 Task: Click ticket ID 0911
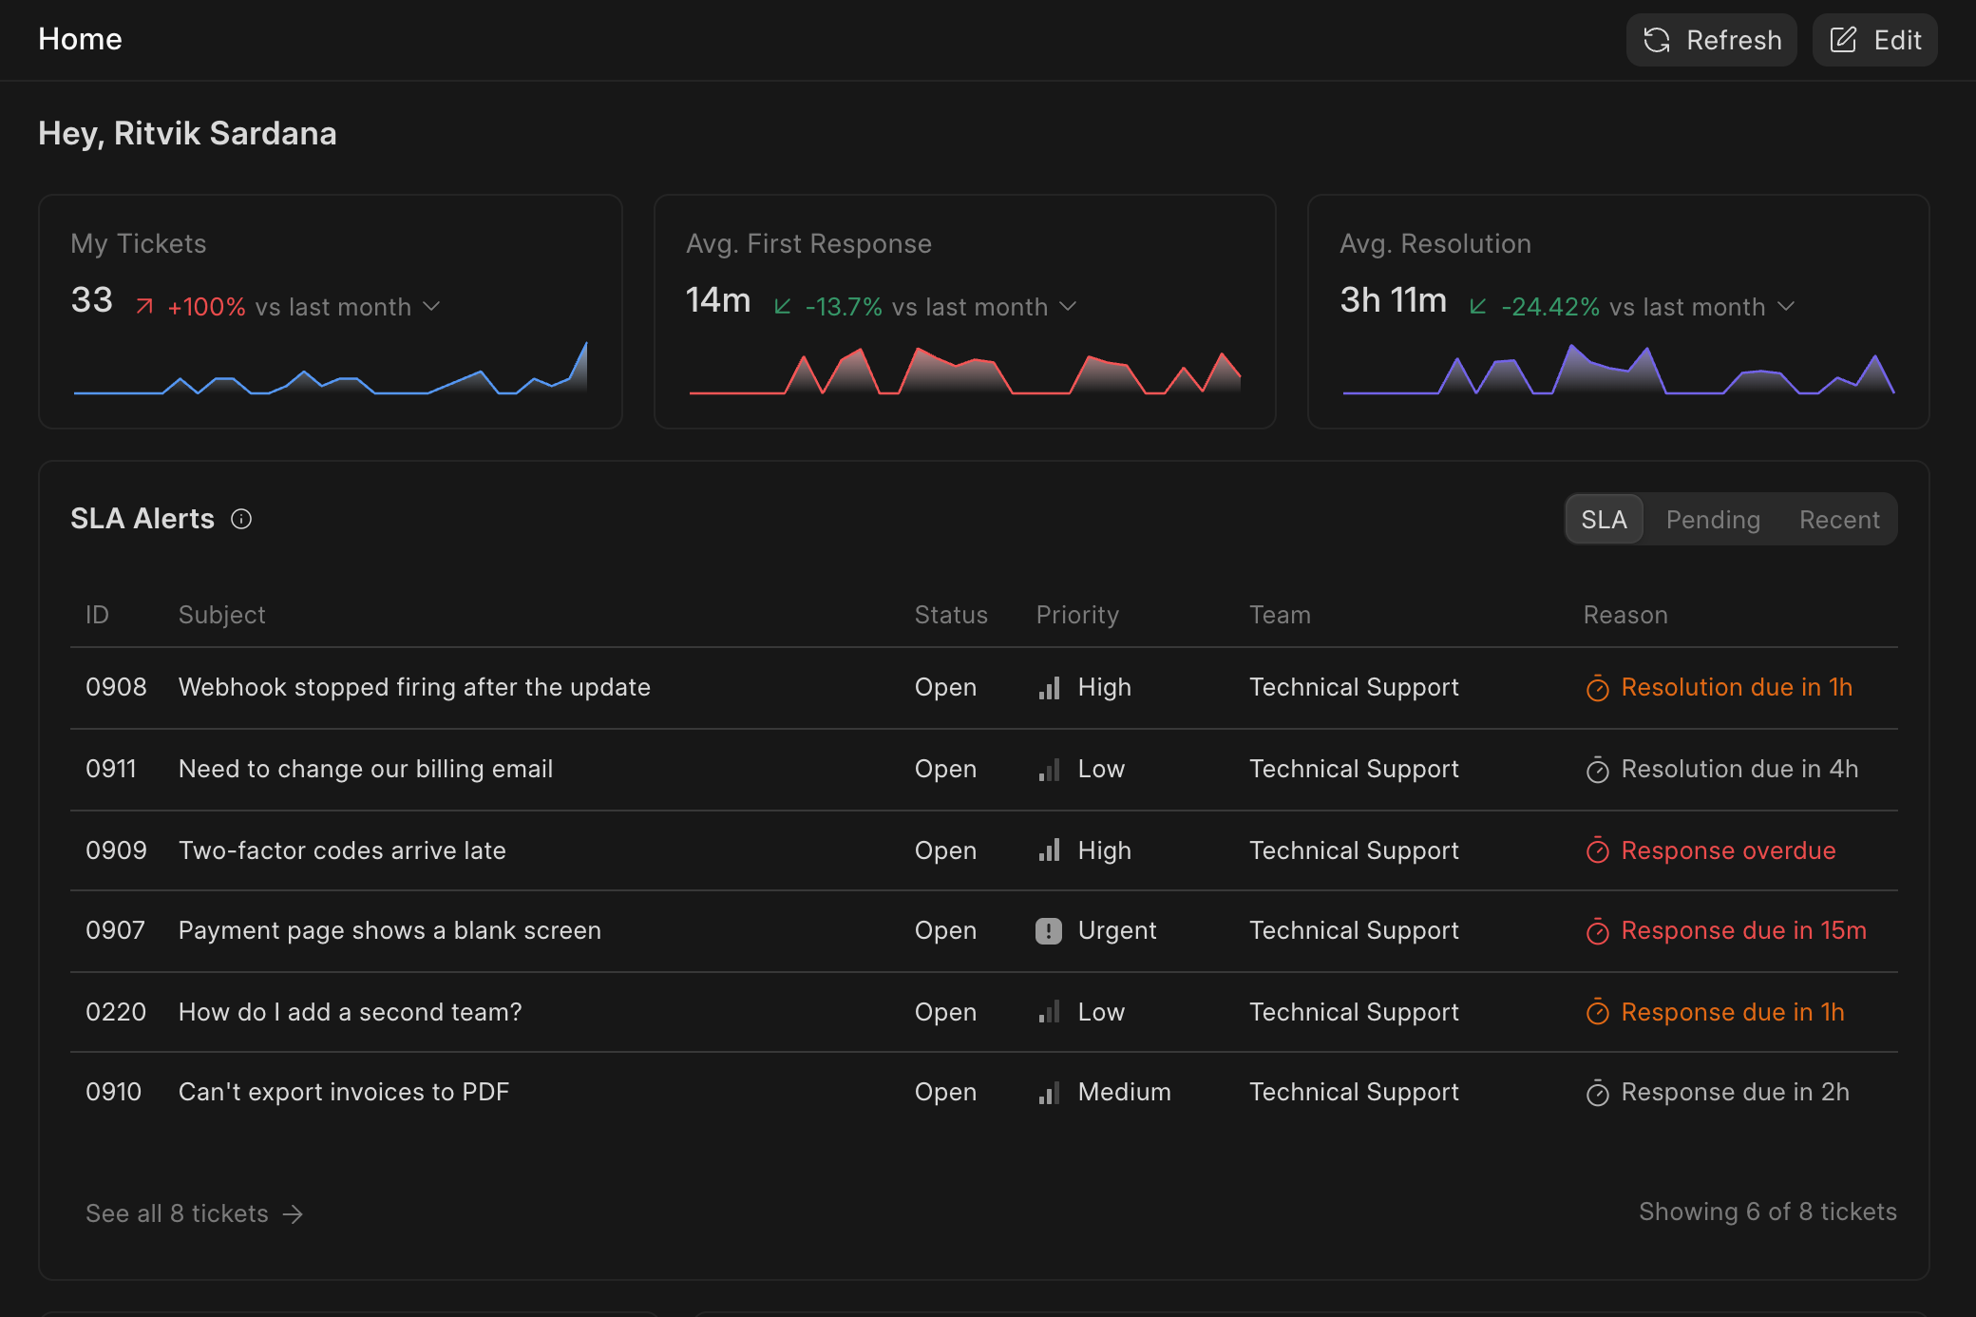pyautogui.click(x=111, y=769)
